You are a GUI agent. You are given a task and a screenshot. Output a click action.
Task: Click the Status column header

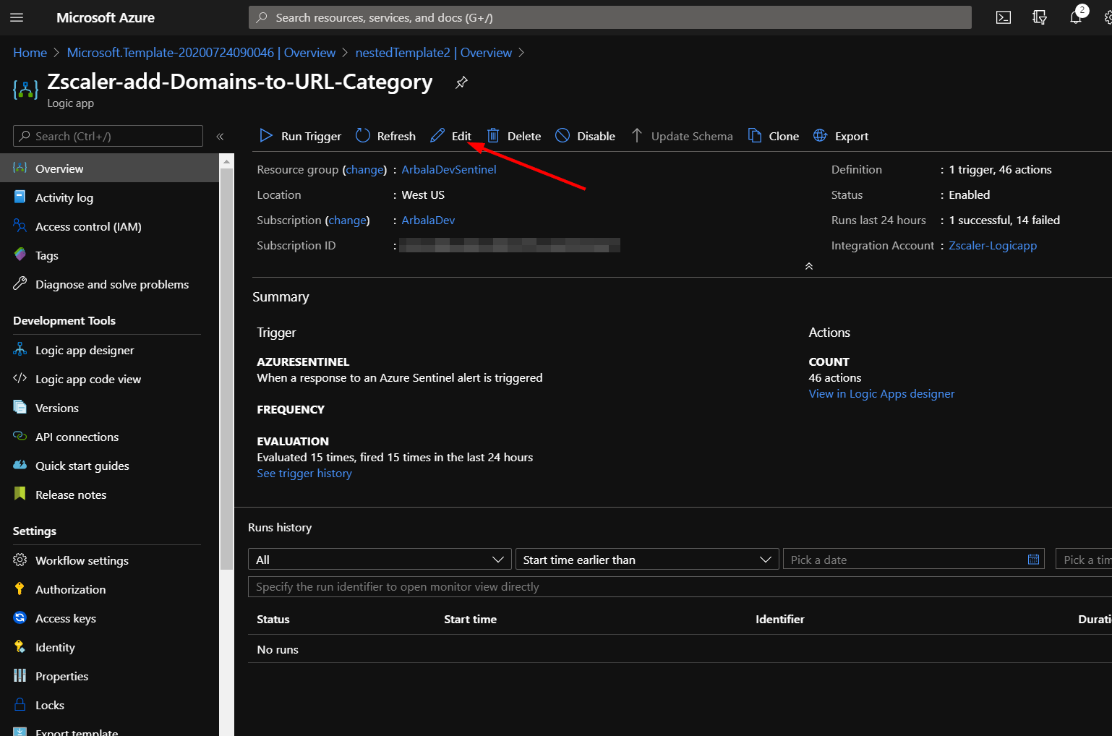(273, 619)
